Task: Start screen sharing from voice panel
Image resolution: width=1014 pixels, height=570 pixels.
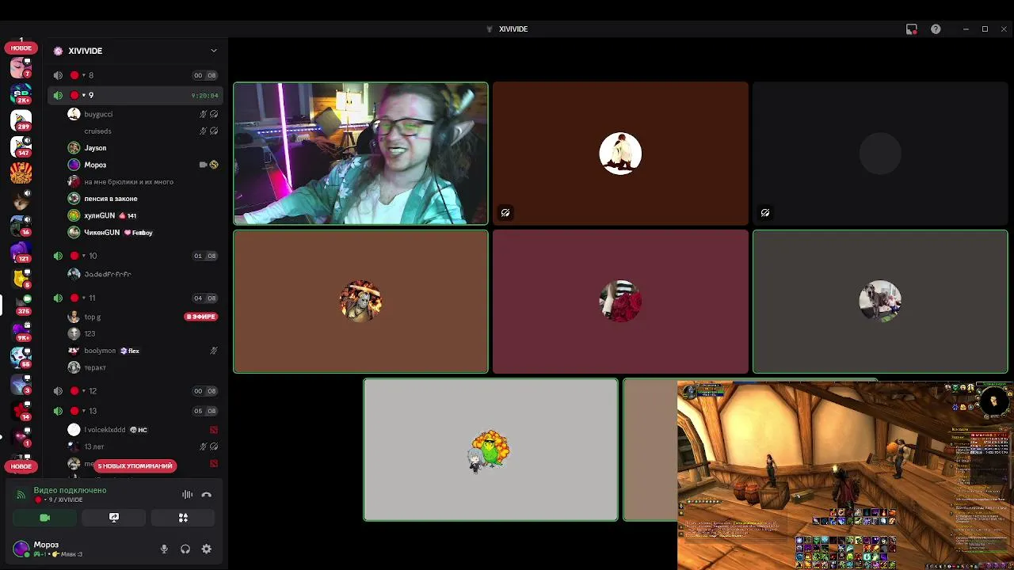Action: [x=114, y=518]
